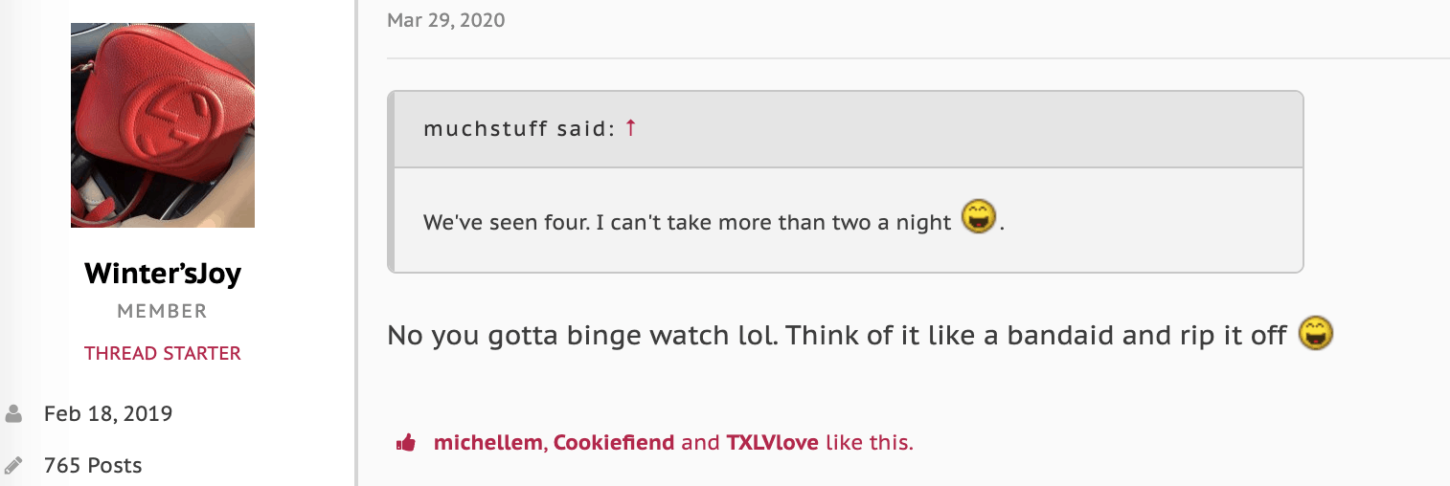Click the 'muchstuff said:' quote header
Viewport: 1450px width, 486px height.
click(518, 128)
